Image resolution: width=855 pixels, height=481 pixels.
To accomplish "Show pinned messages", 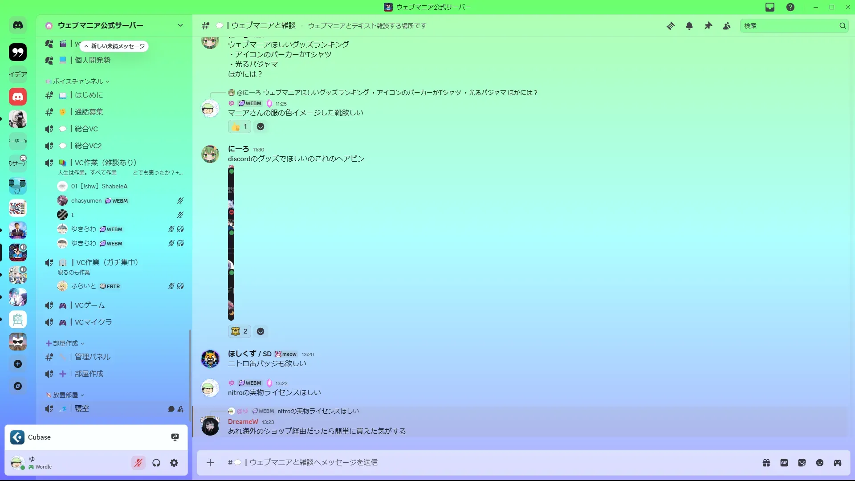I will click(708, 26).
